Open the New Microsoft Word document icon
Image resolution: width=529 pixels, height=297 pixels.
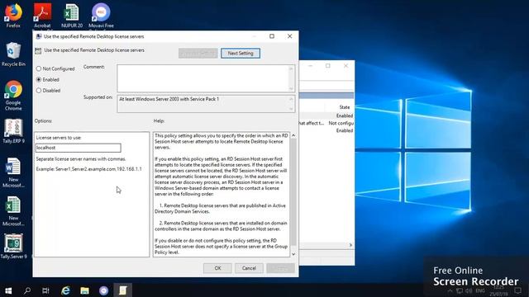coord(13,172)
